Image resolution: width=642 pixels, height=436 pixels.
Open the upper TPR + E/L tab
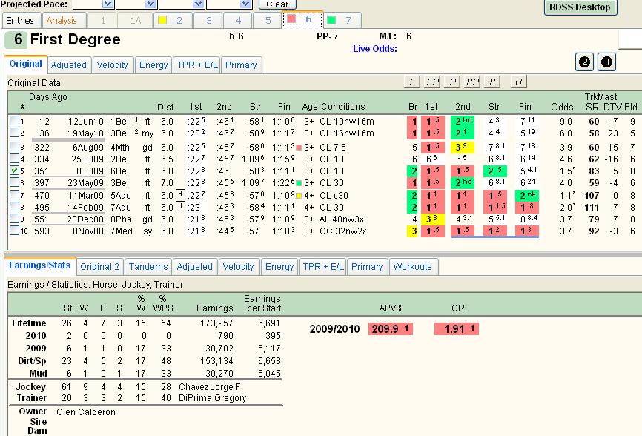197,65
